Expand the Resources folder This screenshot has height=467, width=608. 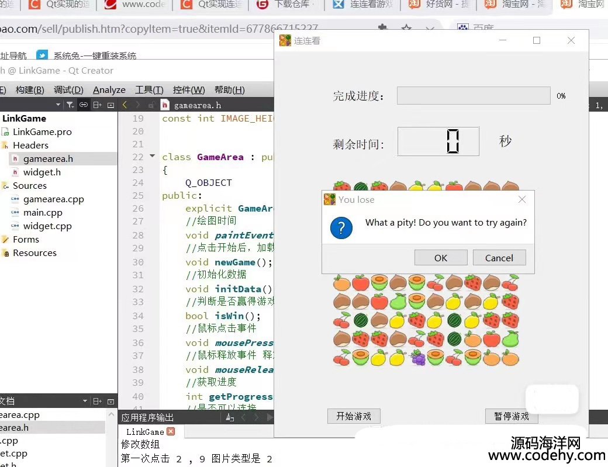34,252
